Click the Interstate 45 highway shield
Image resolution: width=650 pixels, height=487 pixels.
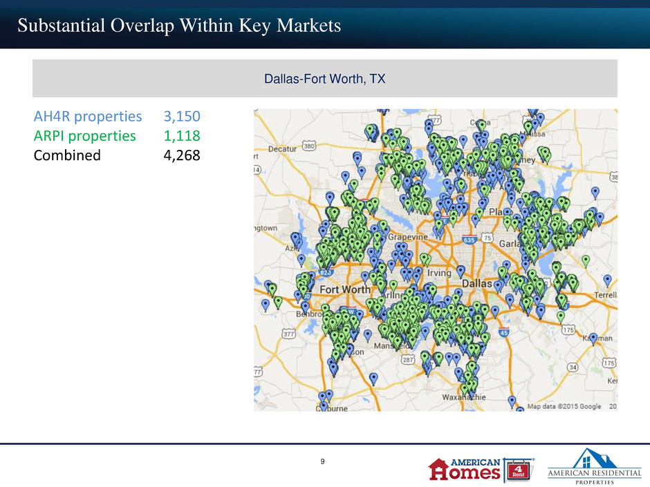pos(503,332)
